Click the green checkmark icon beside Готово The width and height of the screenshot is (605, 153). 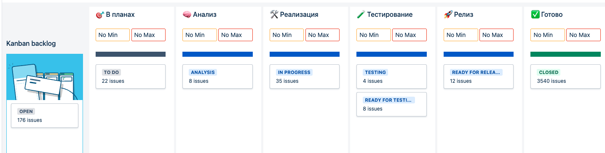tap(535, 15)
